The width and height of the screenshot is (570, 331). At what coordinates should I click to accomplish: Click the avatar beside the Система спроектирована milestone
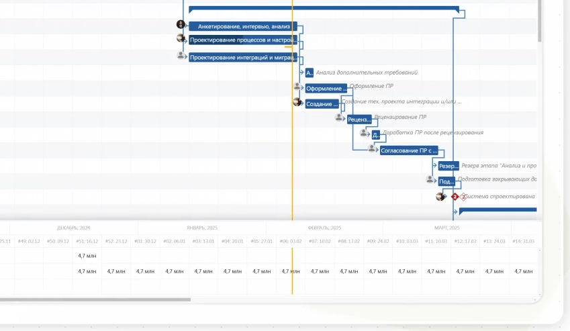point(440,197)
